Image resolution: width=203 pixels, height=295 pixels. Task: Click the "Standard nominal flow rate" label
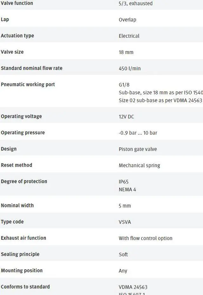point(32,68)
